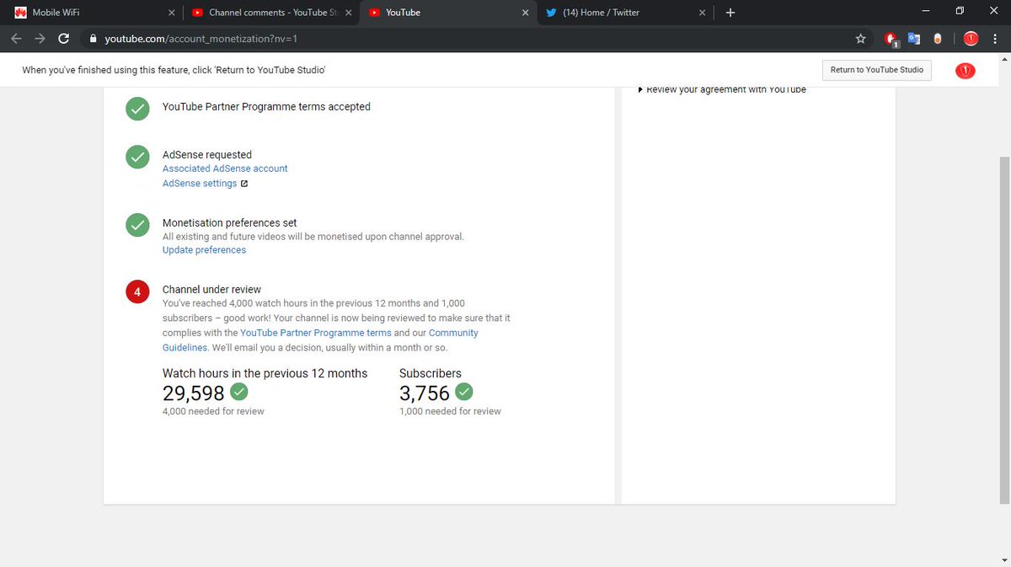This screenshot has width=1011, height=567.
Task: Click '4,000 needed for review' text
Action: point(213,411)
